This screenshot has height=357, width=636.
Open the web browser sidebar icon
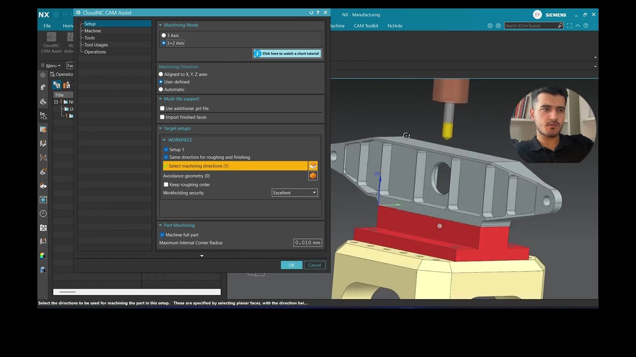point(43,200)
